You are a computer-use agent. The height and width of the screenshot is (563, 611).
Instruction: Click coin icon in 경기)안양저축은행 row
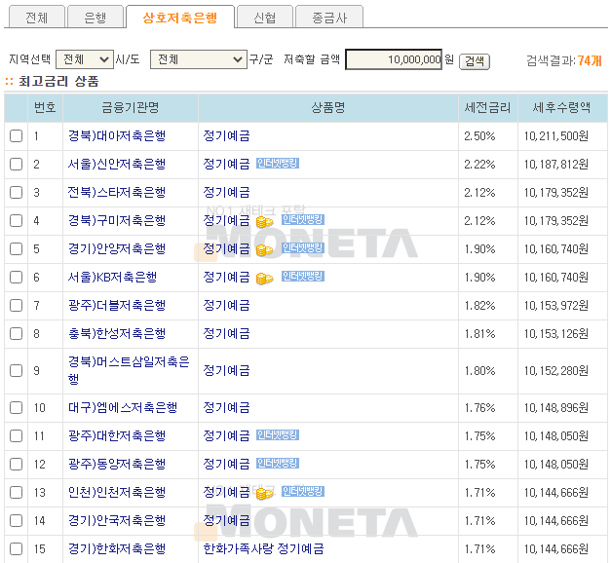tap(265, 250)
